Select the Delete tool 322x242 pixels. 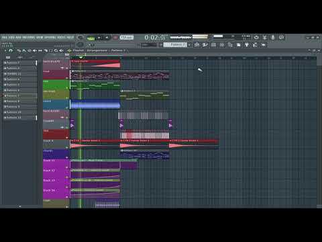(30, 50)
